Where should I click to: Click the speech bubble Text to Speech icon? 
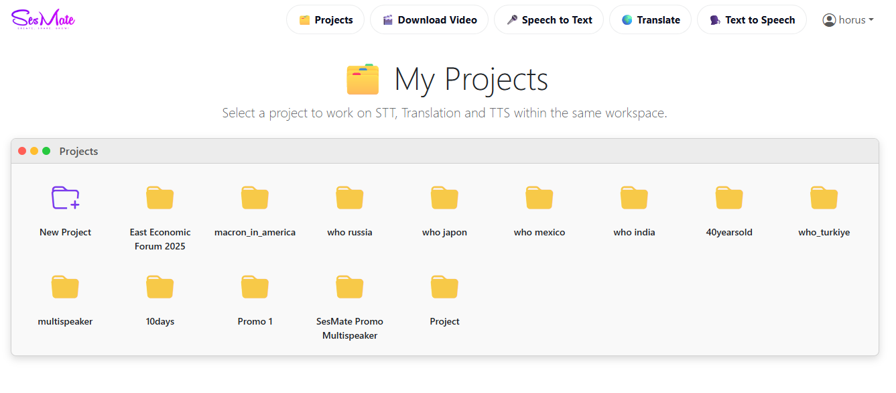click(x=714, y=20)
